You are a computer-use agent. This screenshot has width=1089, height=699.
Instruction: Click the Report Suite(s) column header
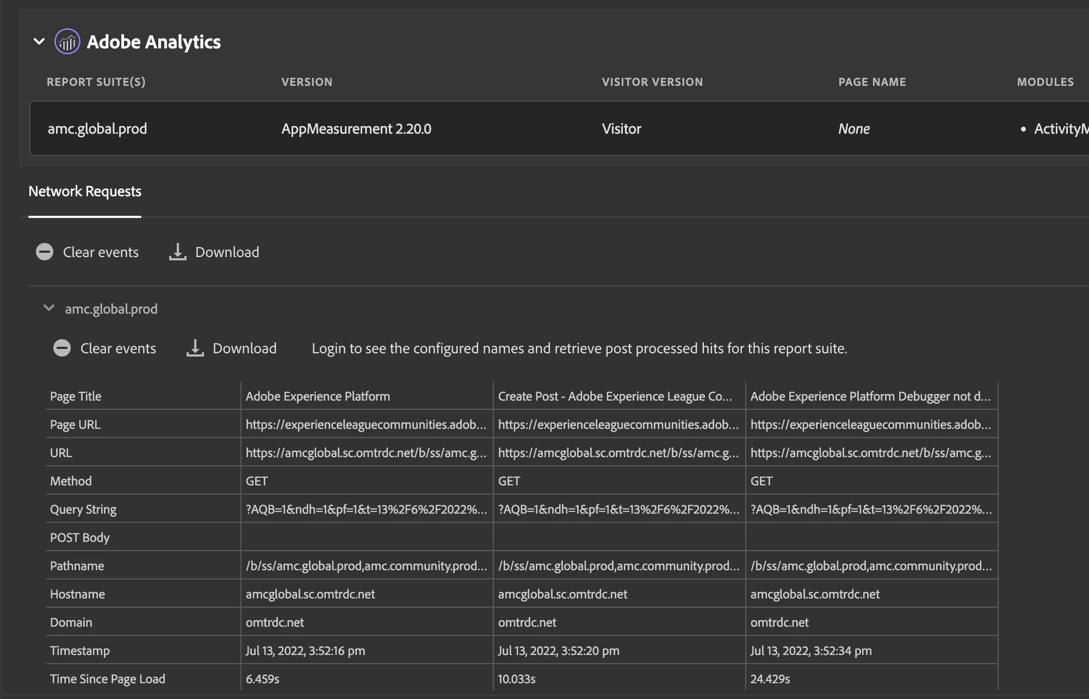coord(96,82)
